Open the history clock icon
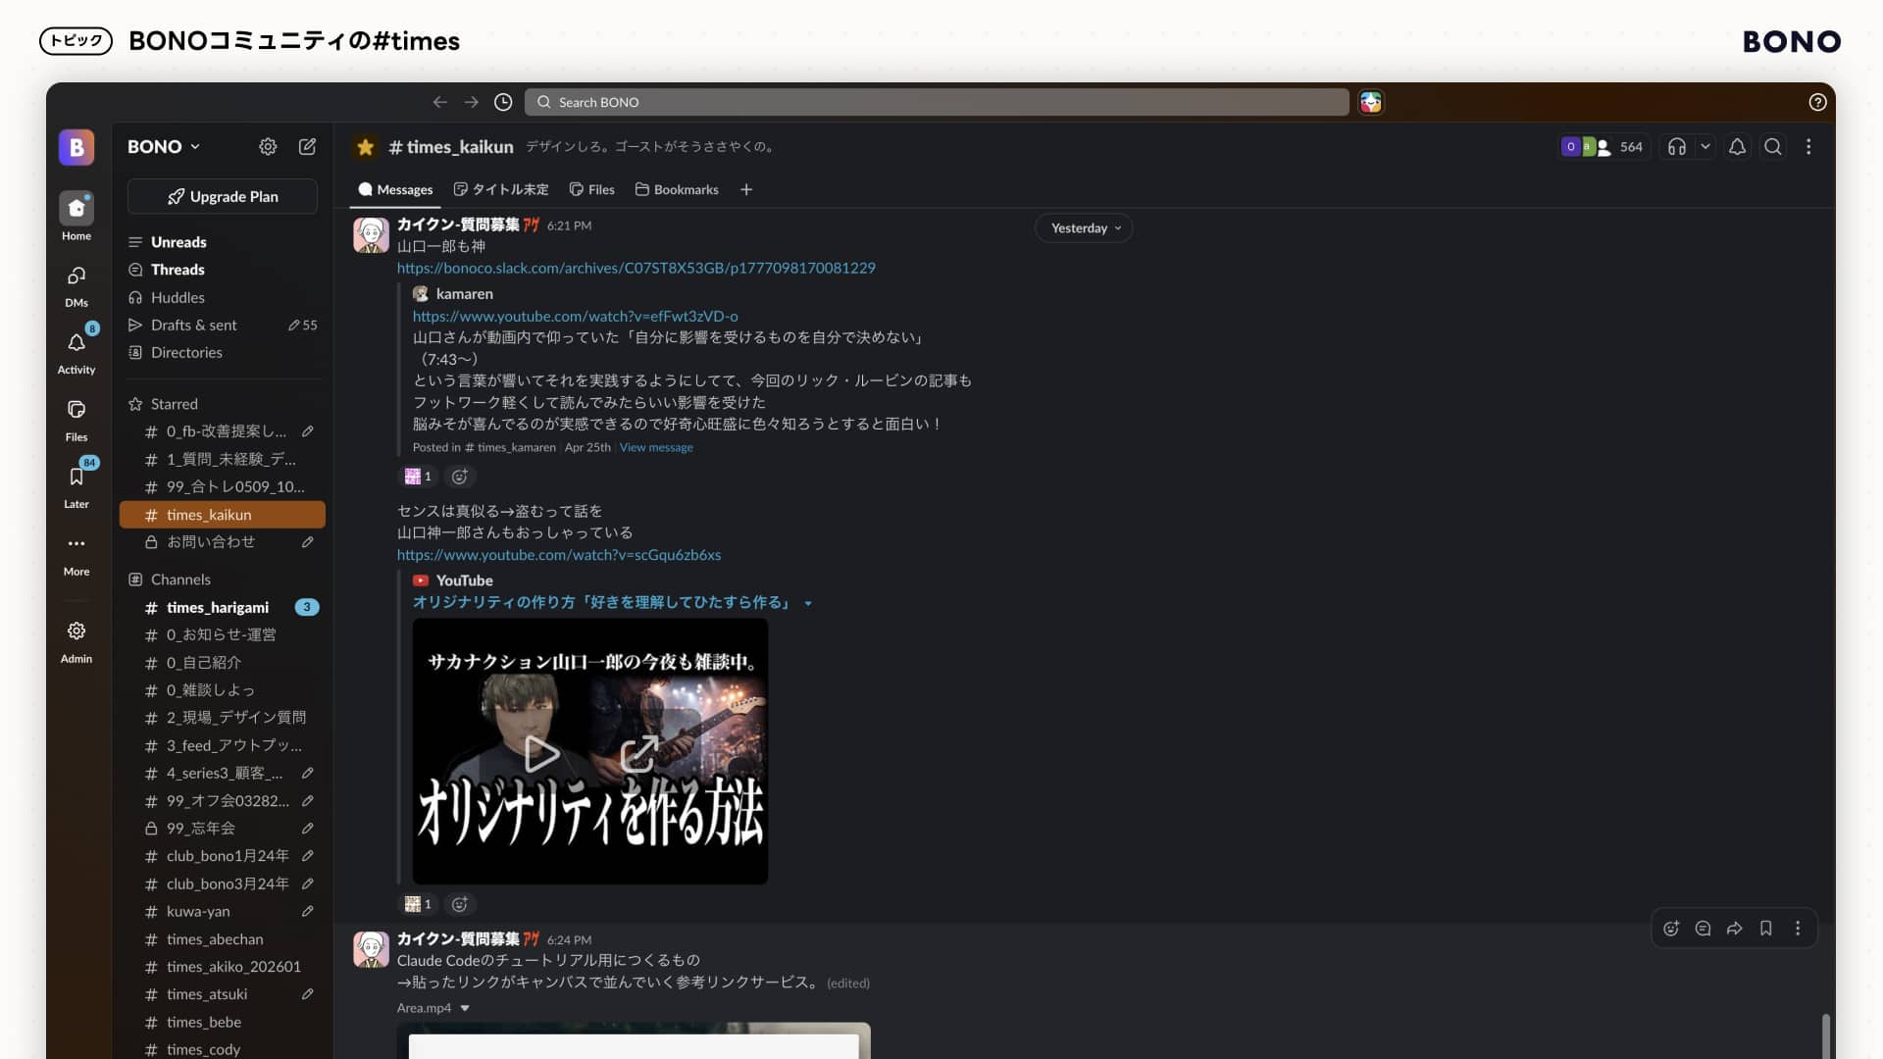1883x1059 pixels. pos(503,102)
